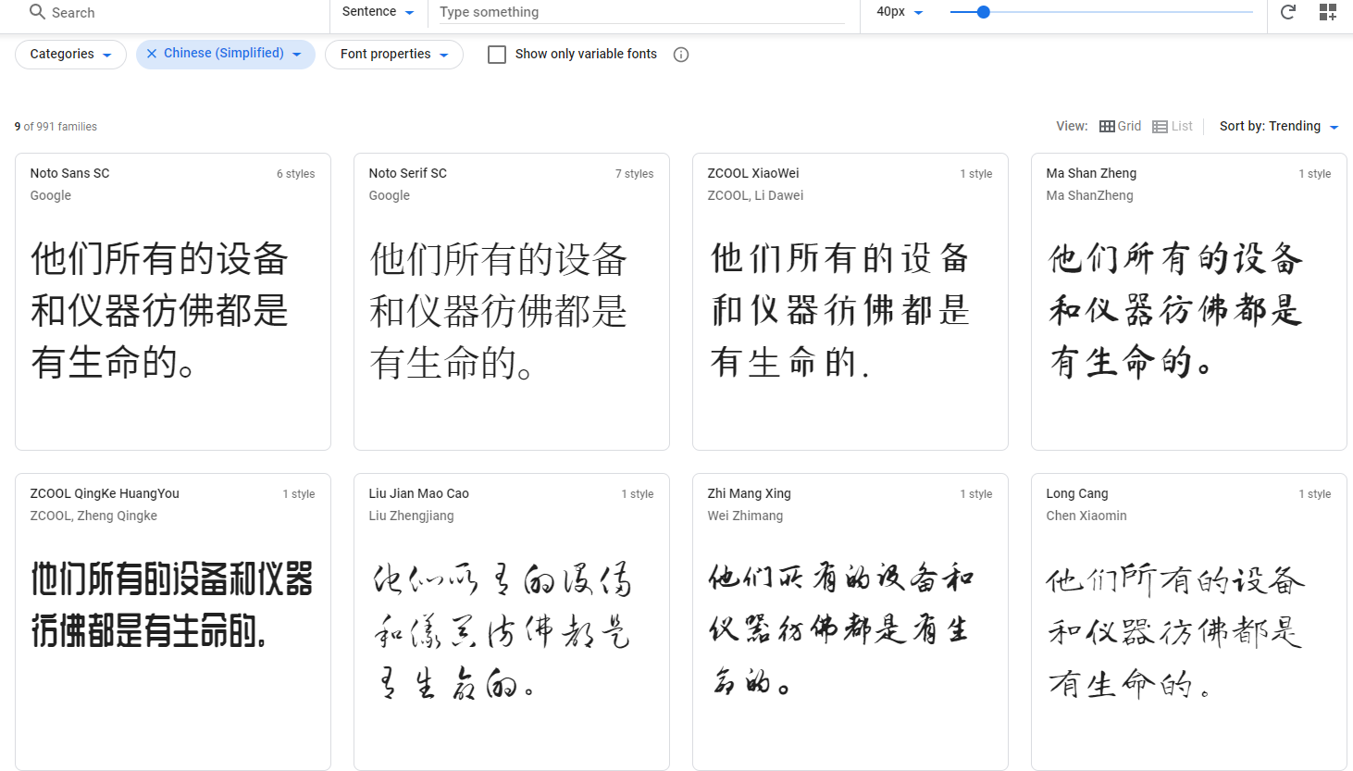Open Long Cang font card
This screenshot has width=1353, height=771.
pyautogui.click(x=1189, y=622)
